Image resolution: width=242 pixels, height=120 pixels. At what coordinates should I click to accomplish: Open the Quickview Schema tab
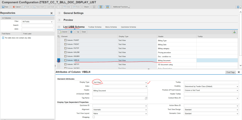coord(128,27)
